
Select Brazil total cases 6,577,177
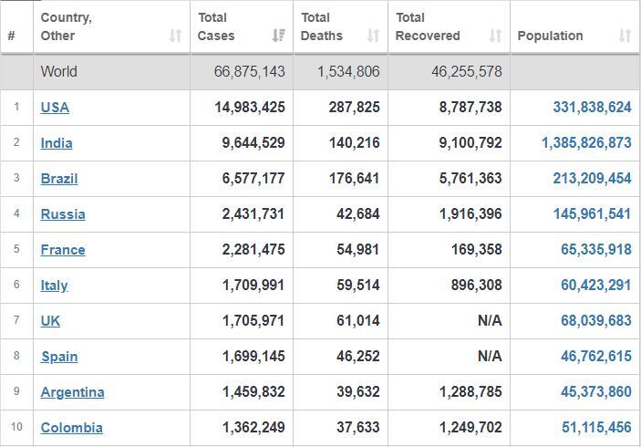[x=253, y=178]
